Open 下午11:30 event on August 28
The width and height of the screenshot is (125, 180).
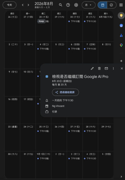[90, 131]
